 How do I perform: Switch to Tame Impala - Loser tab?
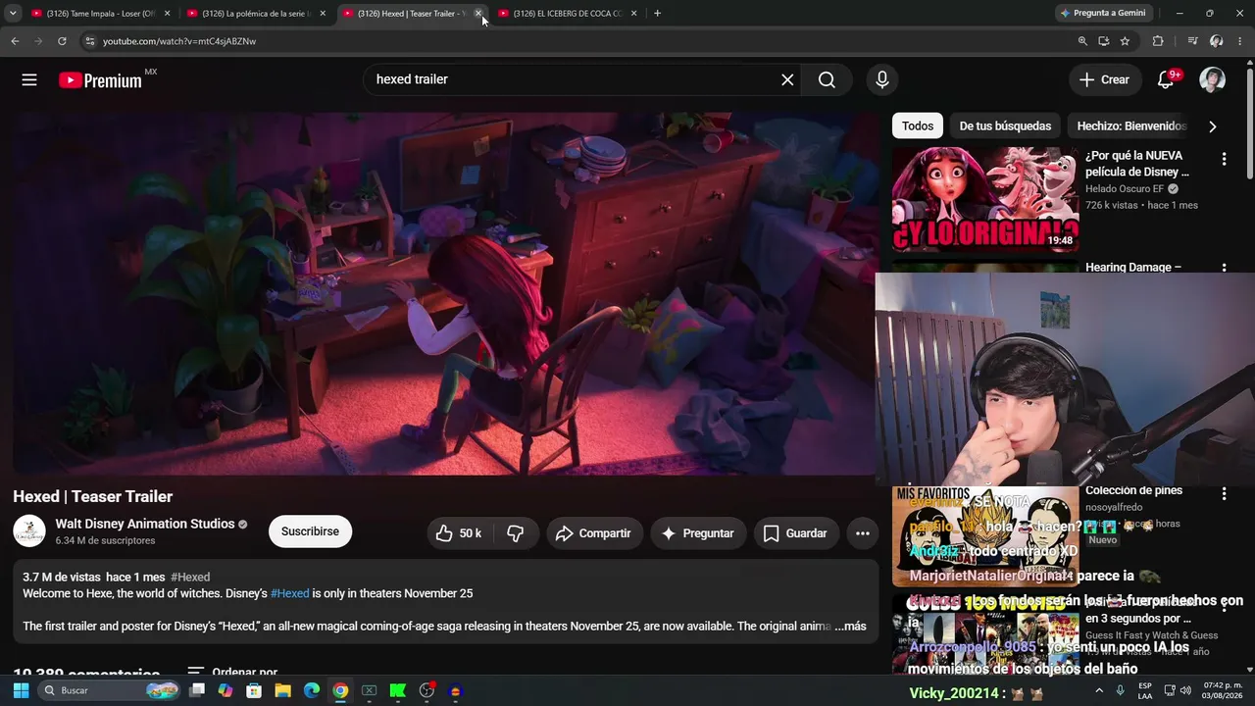click(x=101, y=14)
